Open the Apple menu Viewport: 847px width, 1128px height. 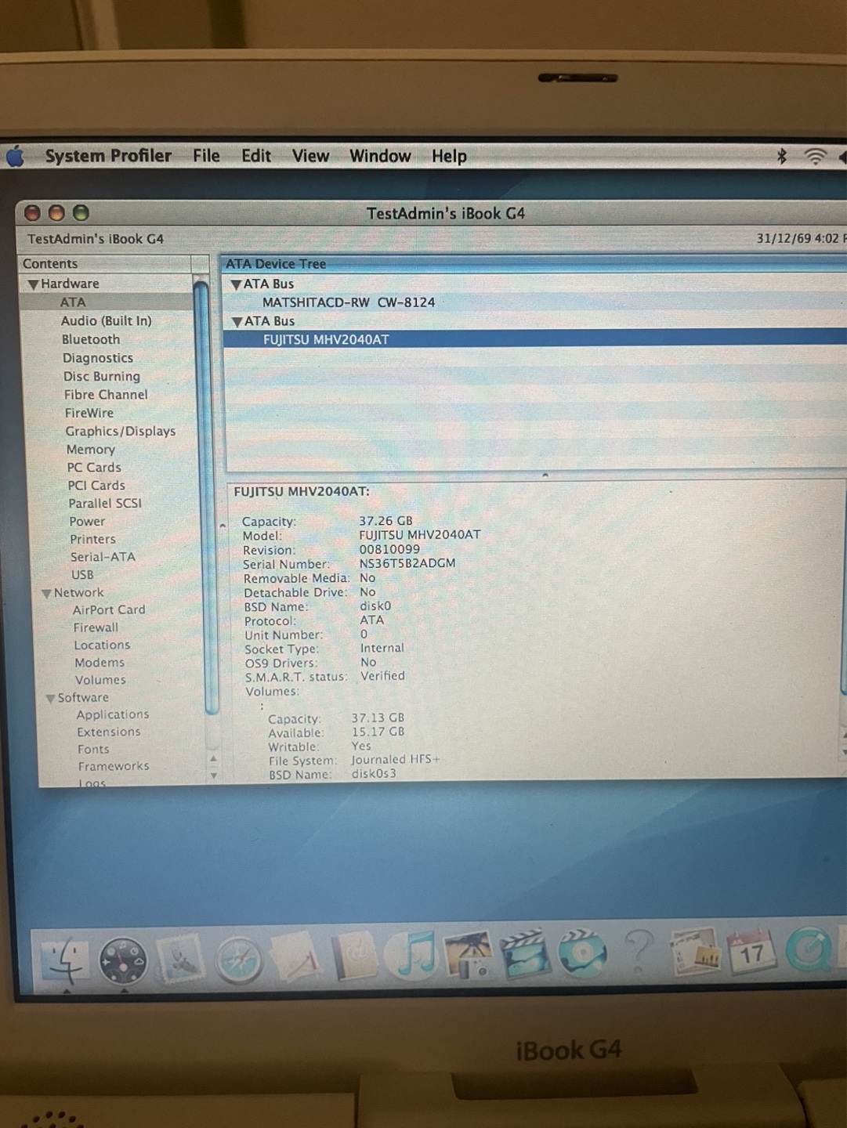(16, 157)
